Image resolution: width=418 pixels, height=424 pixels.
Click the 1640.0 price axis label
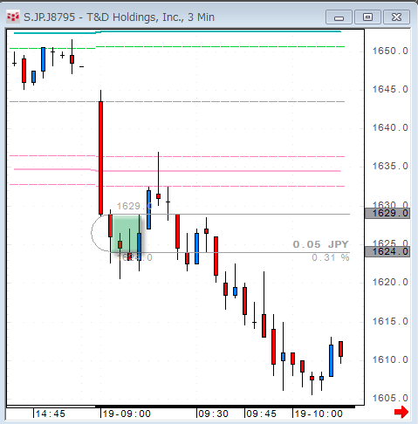390,127
